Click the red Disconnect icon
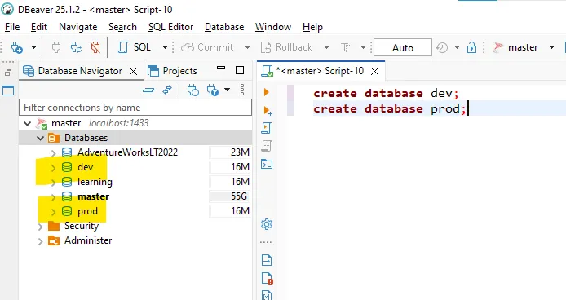 [x=95, y=47]
